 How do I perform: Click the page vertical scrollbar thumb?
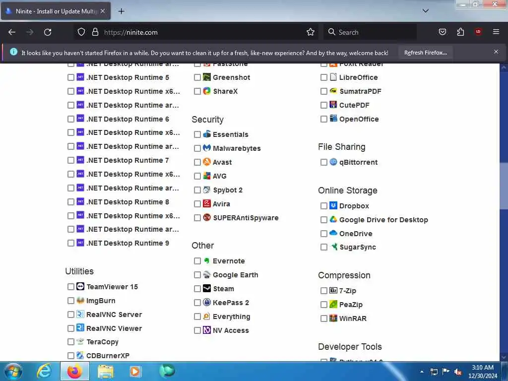pyautogui.click(x=504, y=187)
